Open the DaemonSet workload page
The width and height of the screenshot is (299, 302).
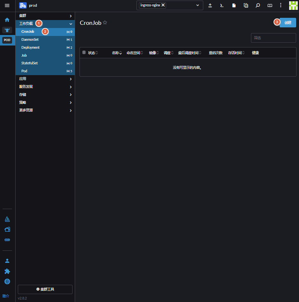tap(45, 39)
